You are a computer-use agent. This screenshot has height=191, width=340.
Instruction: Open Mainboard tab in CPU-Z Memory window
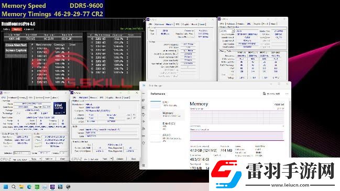(159, 24)
